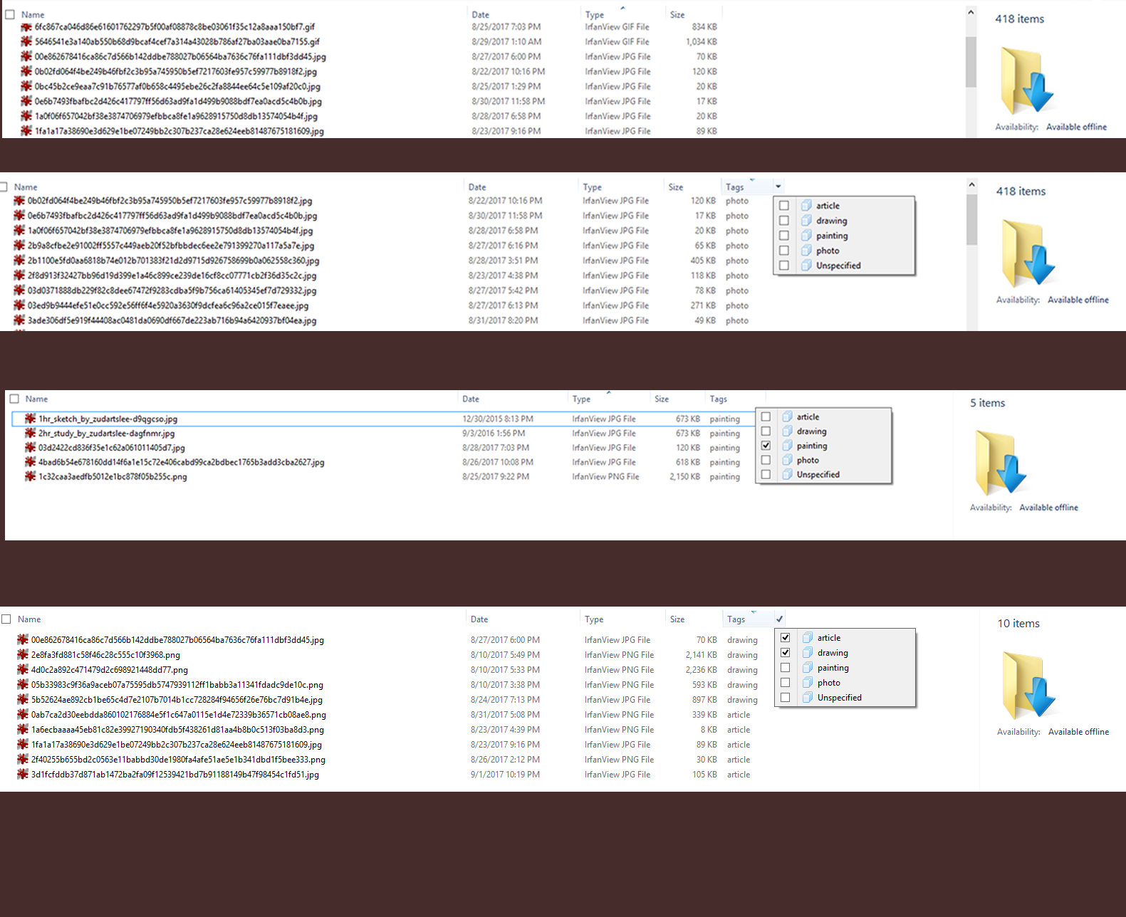Click the icon beside 4bad6b54e678160dd jpg
This screenshot has height=917, width=1126.
30,462
